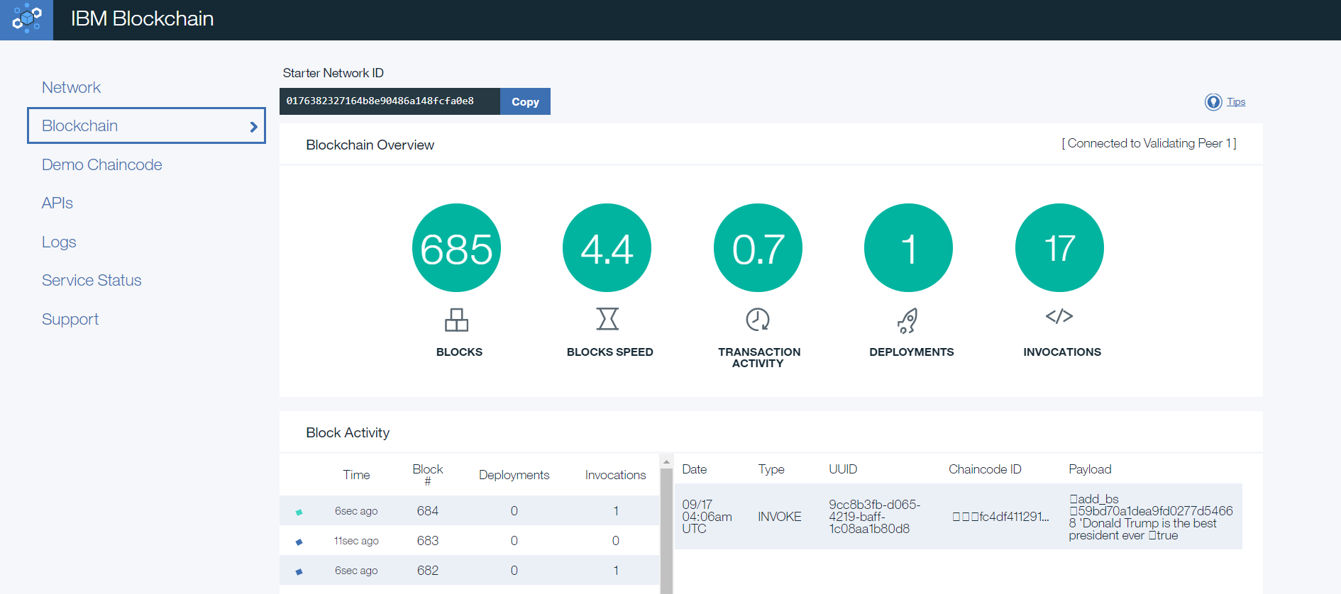This screenshot has width=1341, height=594.
Task: Click the payload text with add_bs
Action: (x=1151, y=517)
